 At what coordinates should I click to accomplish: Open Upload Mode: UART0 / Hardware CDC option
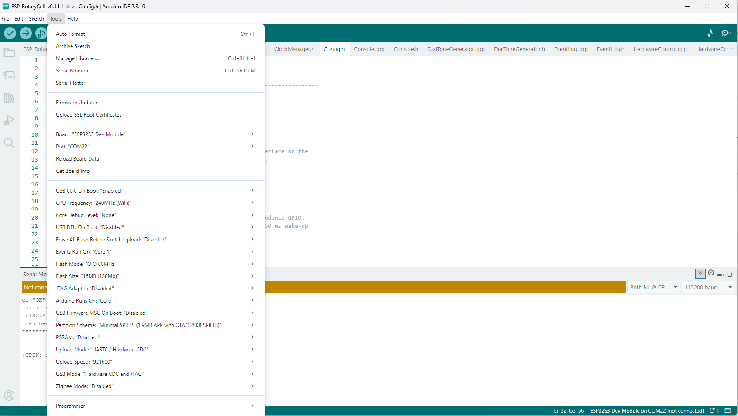[155, 350]
